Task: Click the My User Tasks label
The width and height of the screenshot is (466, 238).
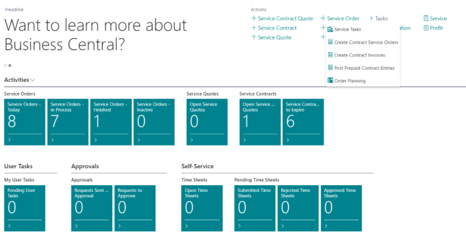Action: 19,180
